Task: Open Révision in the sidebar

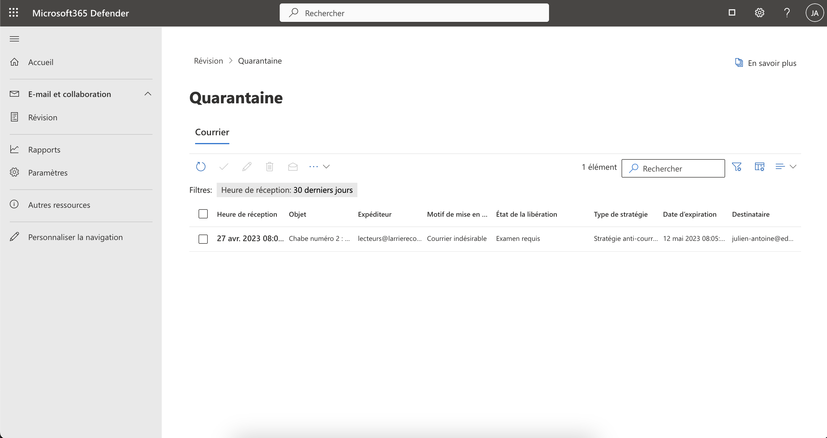Action: 43,117
